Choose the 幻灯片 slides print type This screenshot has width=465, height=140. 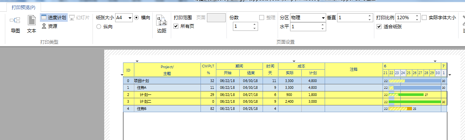(79, 17)
